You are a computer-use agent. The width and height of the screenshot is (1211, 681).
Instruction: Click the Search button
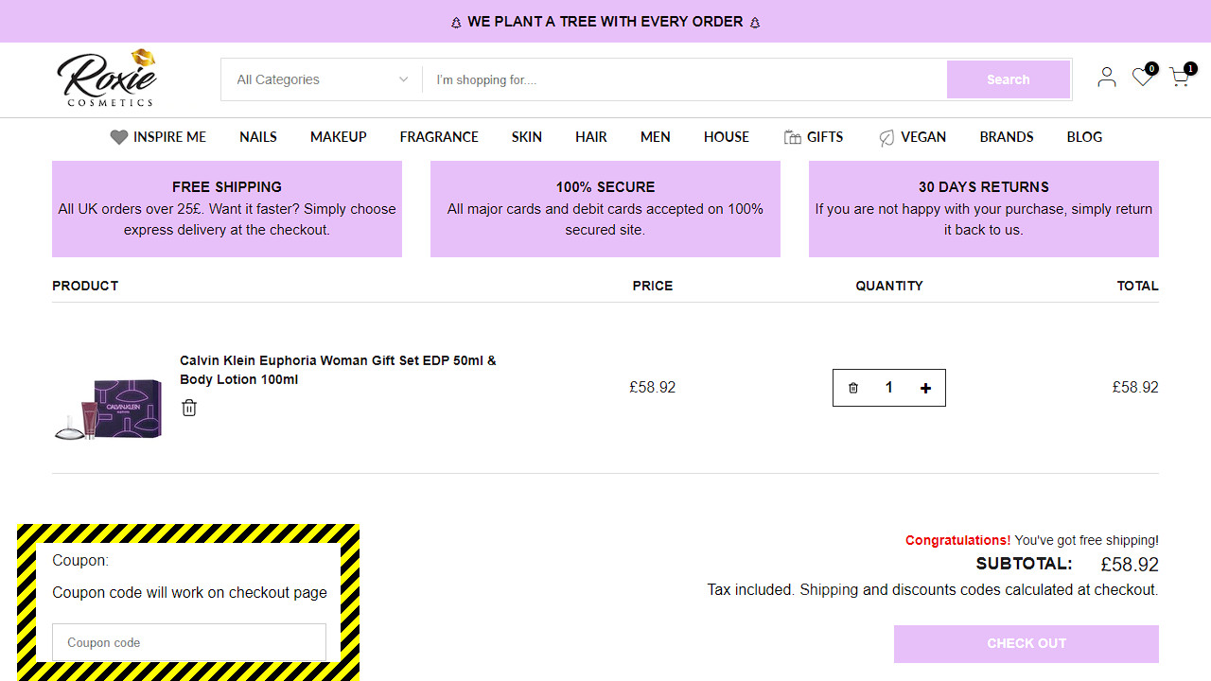point(1009,79)
